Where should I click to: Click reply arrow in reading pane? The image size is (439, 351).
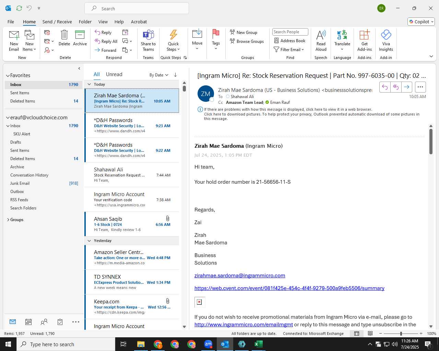(x=385, y=87)
